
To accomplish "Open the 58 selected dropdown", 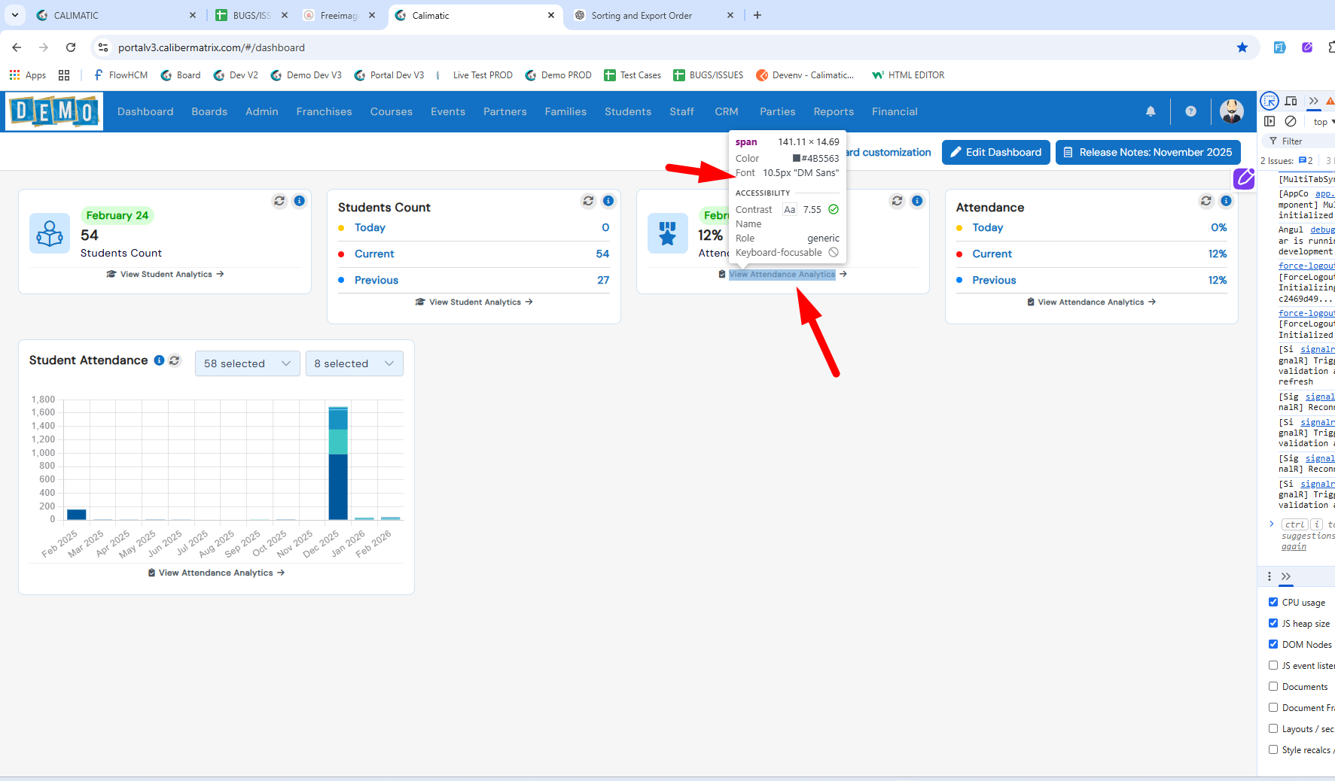I will tap(247, 363).
